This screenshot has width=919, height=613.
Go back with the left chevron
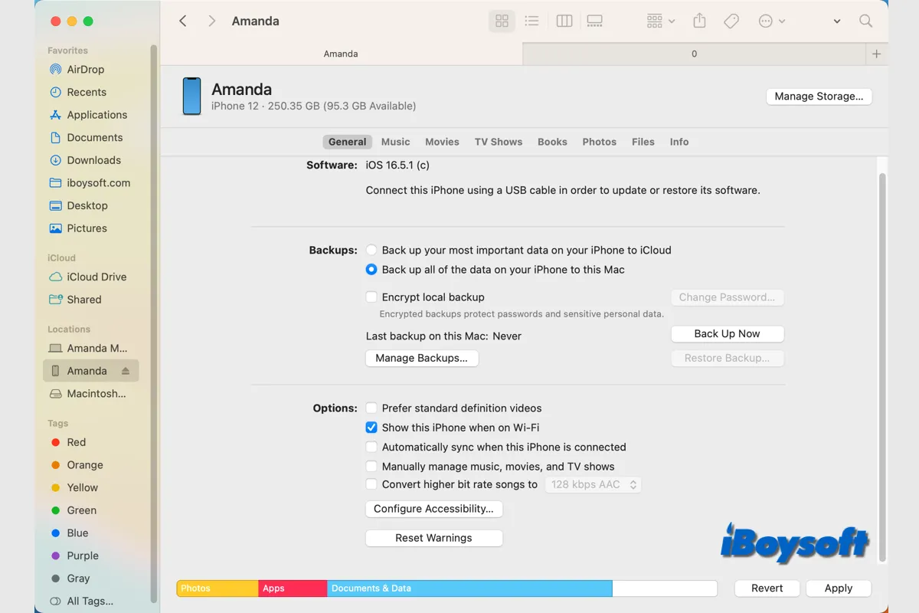(x=183, y=21)
